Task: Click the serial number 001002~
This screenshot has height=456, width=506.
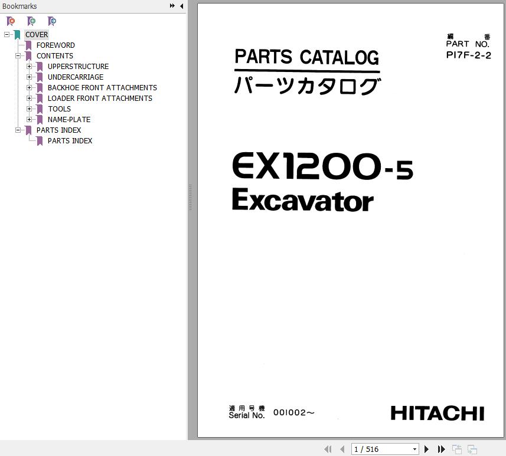Action: coord(294,412)
